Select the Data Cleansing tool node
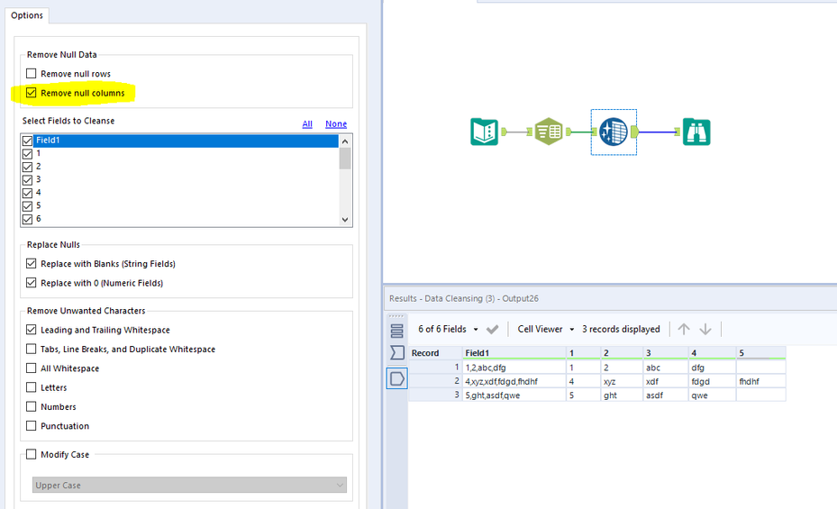837x509 pixels. 614,132
